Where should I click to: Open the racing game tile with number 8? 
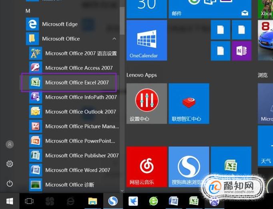(x=265, y=40)
